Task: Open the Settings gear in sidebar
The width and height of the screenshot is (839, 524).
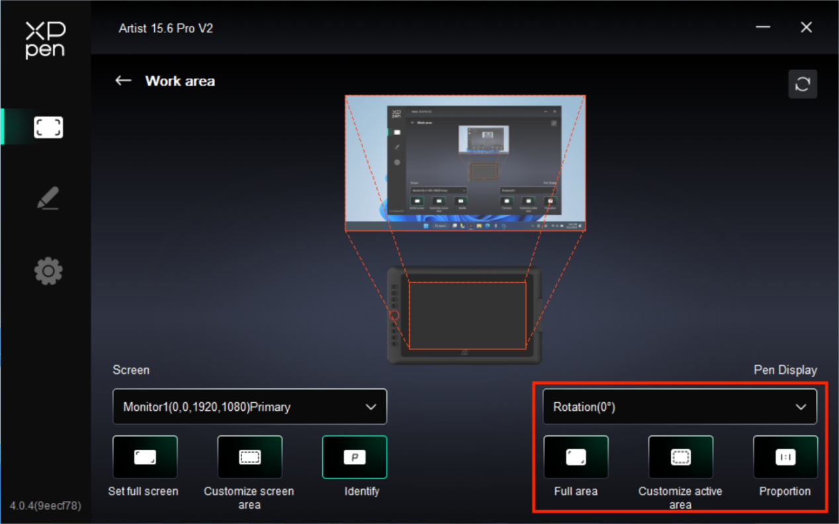Action: [48, 271]
